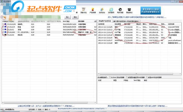Image resolution: width=183 pixels, height=112 pixels.
Task: Click the export button (导出)
Action: pyautogui.click(x=75, y=17)
